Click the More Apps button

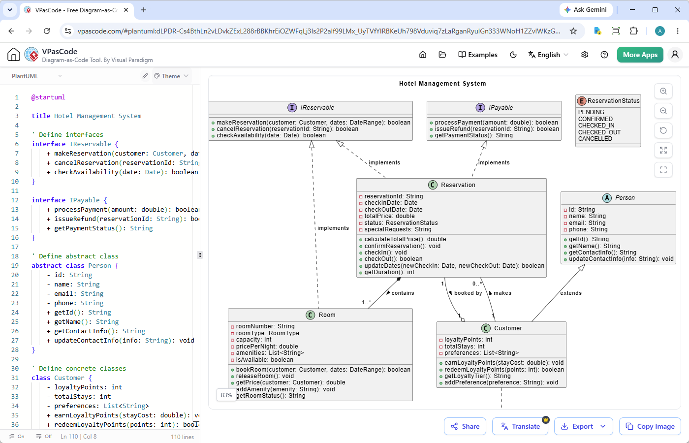640,55
